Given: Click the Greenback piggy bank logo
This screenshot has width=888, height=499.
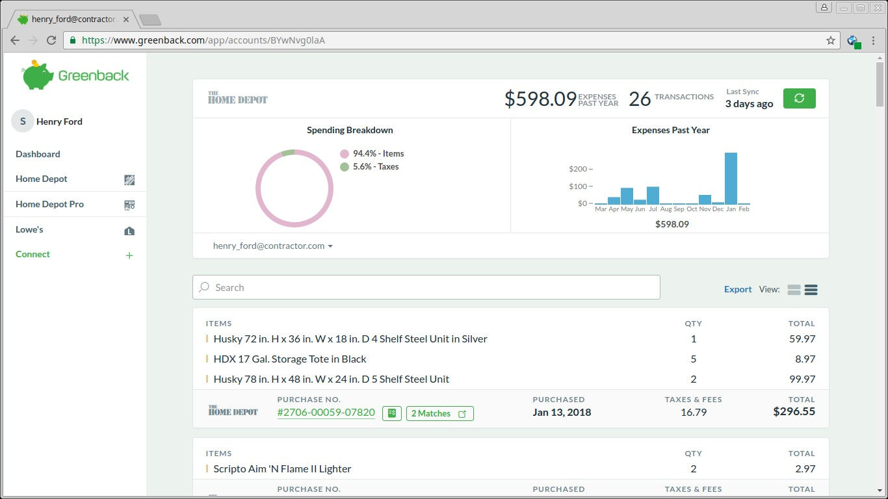Looking at the screenshot, I should click(38, 75).
